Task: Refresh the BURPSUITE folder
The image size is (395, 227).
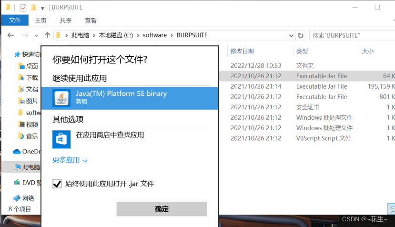Action: [x=301, y=36]
